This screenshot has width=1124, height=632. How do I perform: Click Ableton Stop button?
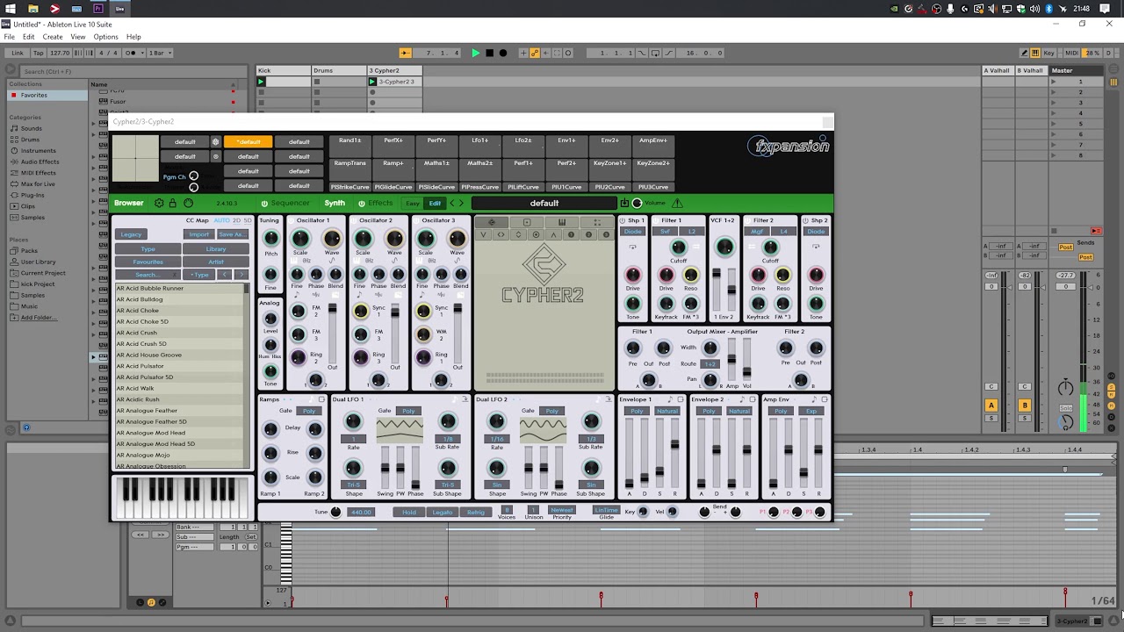489,53
